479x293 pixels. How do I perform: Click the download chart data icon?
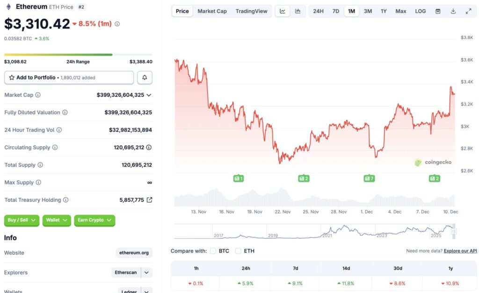(x=453, y=11)
